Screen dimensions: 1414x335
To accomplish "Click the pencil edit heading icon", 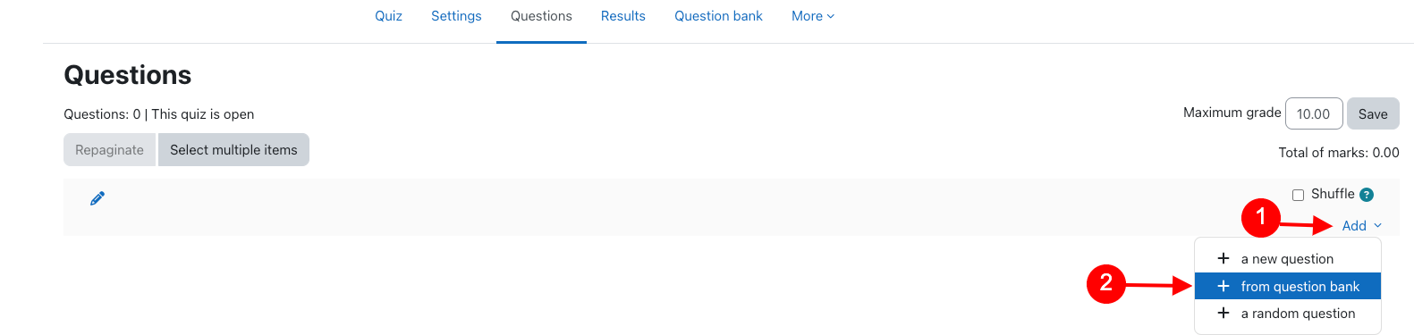I will [97, 198].
